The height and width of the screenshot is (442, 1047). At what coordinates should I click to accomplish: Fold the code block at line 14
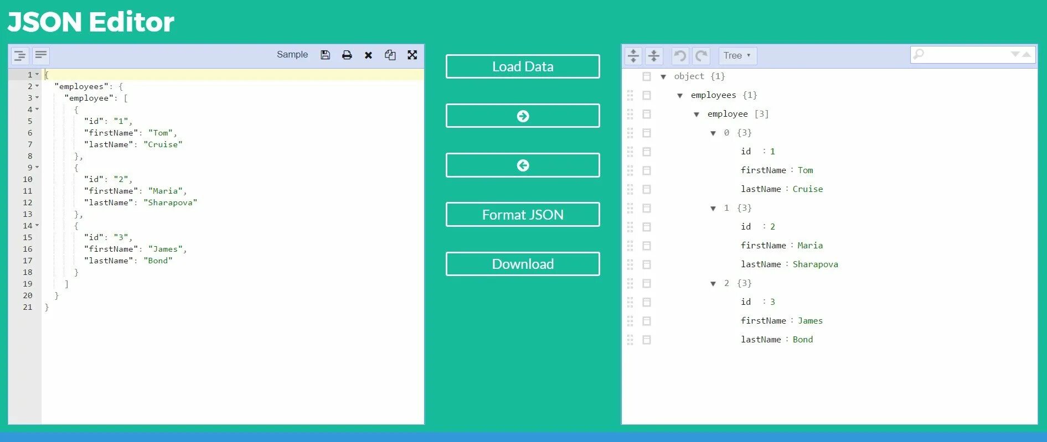[x=37, y=226]
